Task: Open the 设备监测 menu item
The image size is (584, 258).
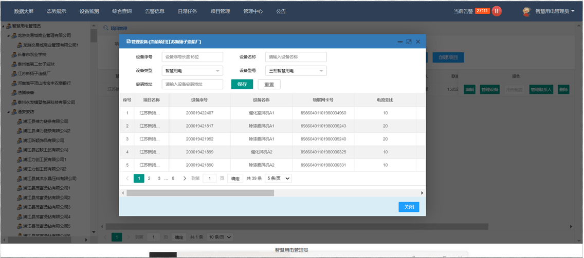Action: click(x=89, y=11)
